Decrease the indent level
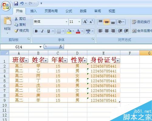The height and width of the screenshot is (121, 152). point(120,31)
